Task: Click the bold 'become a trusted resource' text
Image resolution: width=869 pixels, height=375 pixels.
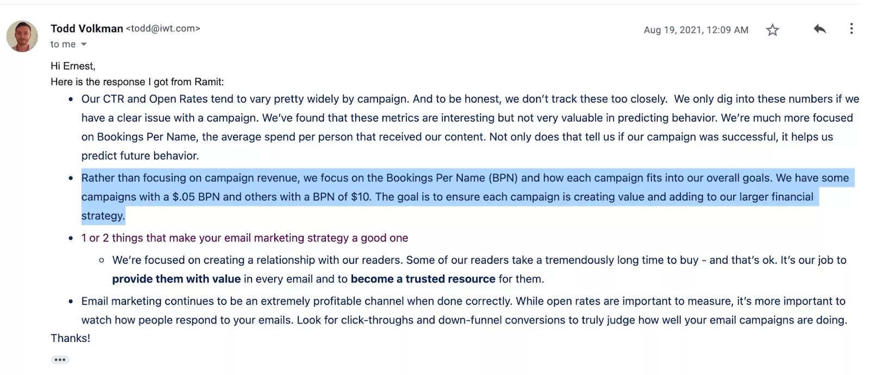Action: coord(423,279)
